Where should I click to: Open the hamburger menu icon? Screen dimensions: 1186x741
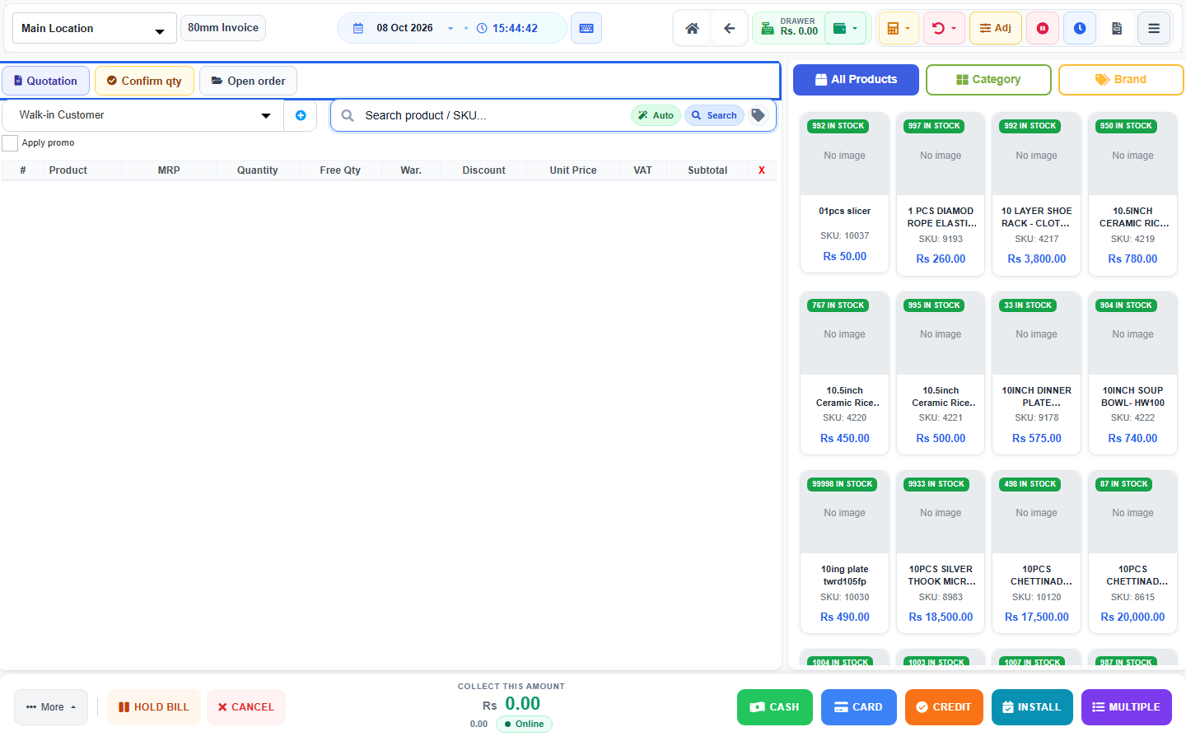(1154, 28)
